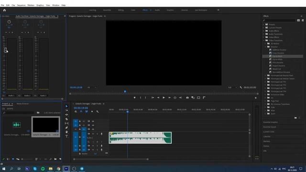Select the Pen tool

[66, 128]
